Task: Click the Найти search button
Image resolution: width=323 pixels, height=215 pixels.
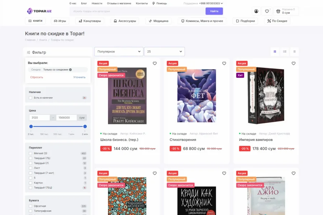Action: (x=214, y=11)
